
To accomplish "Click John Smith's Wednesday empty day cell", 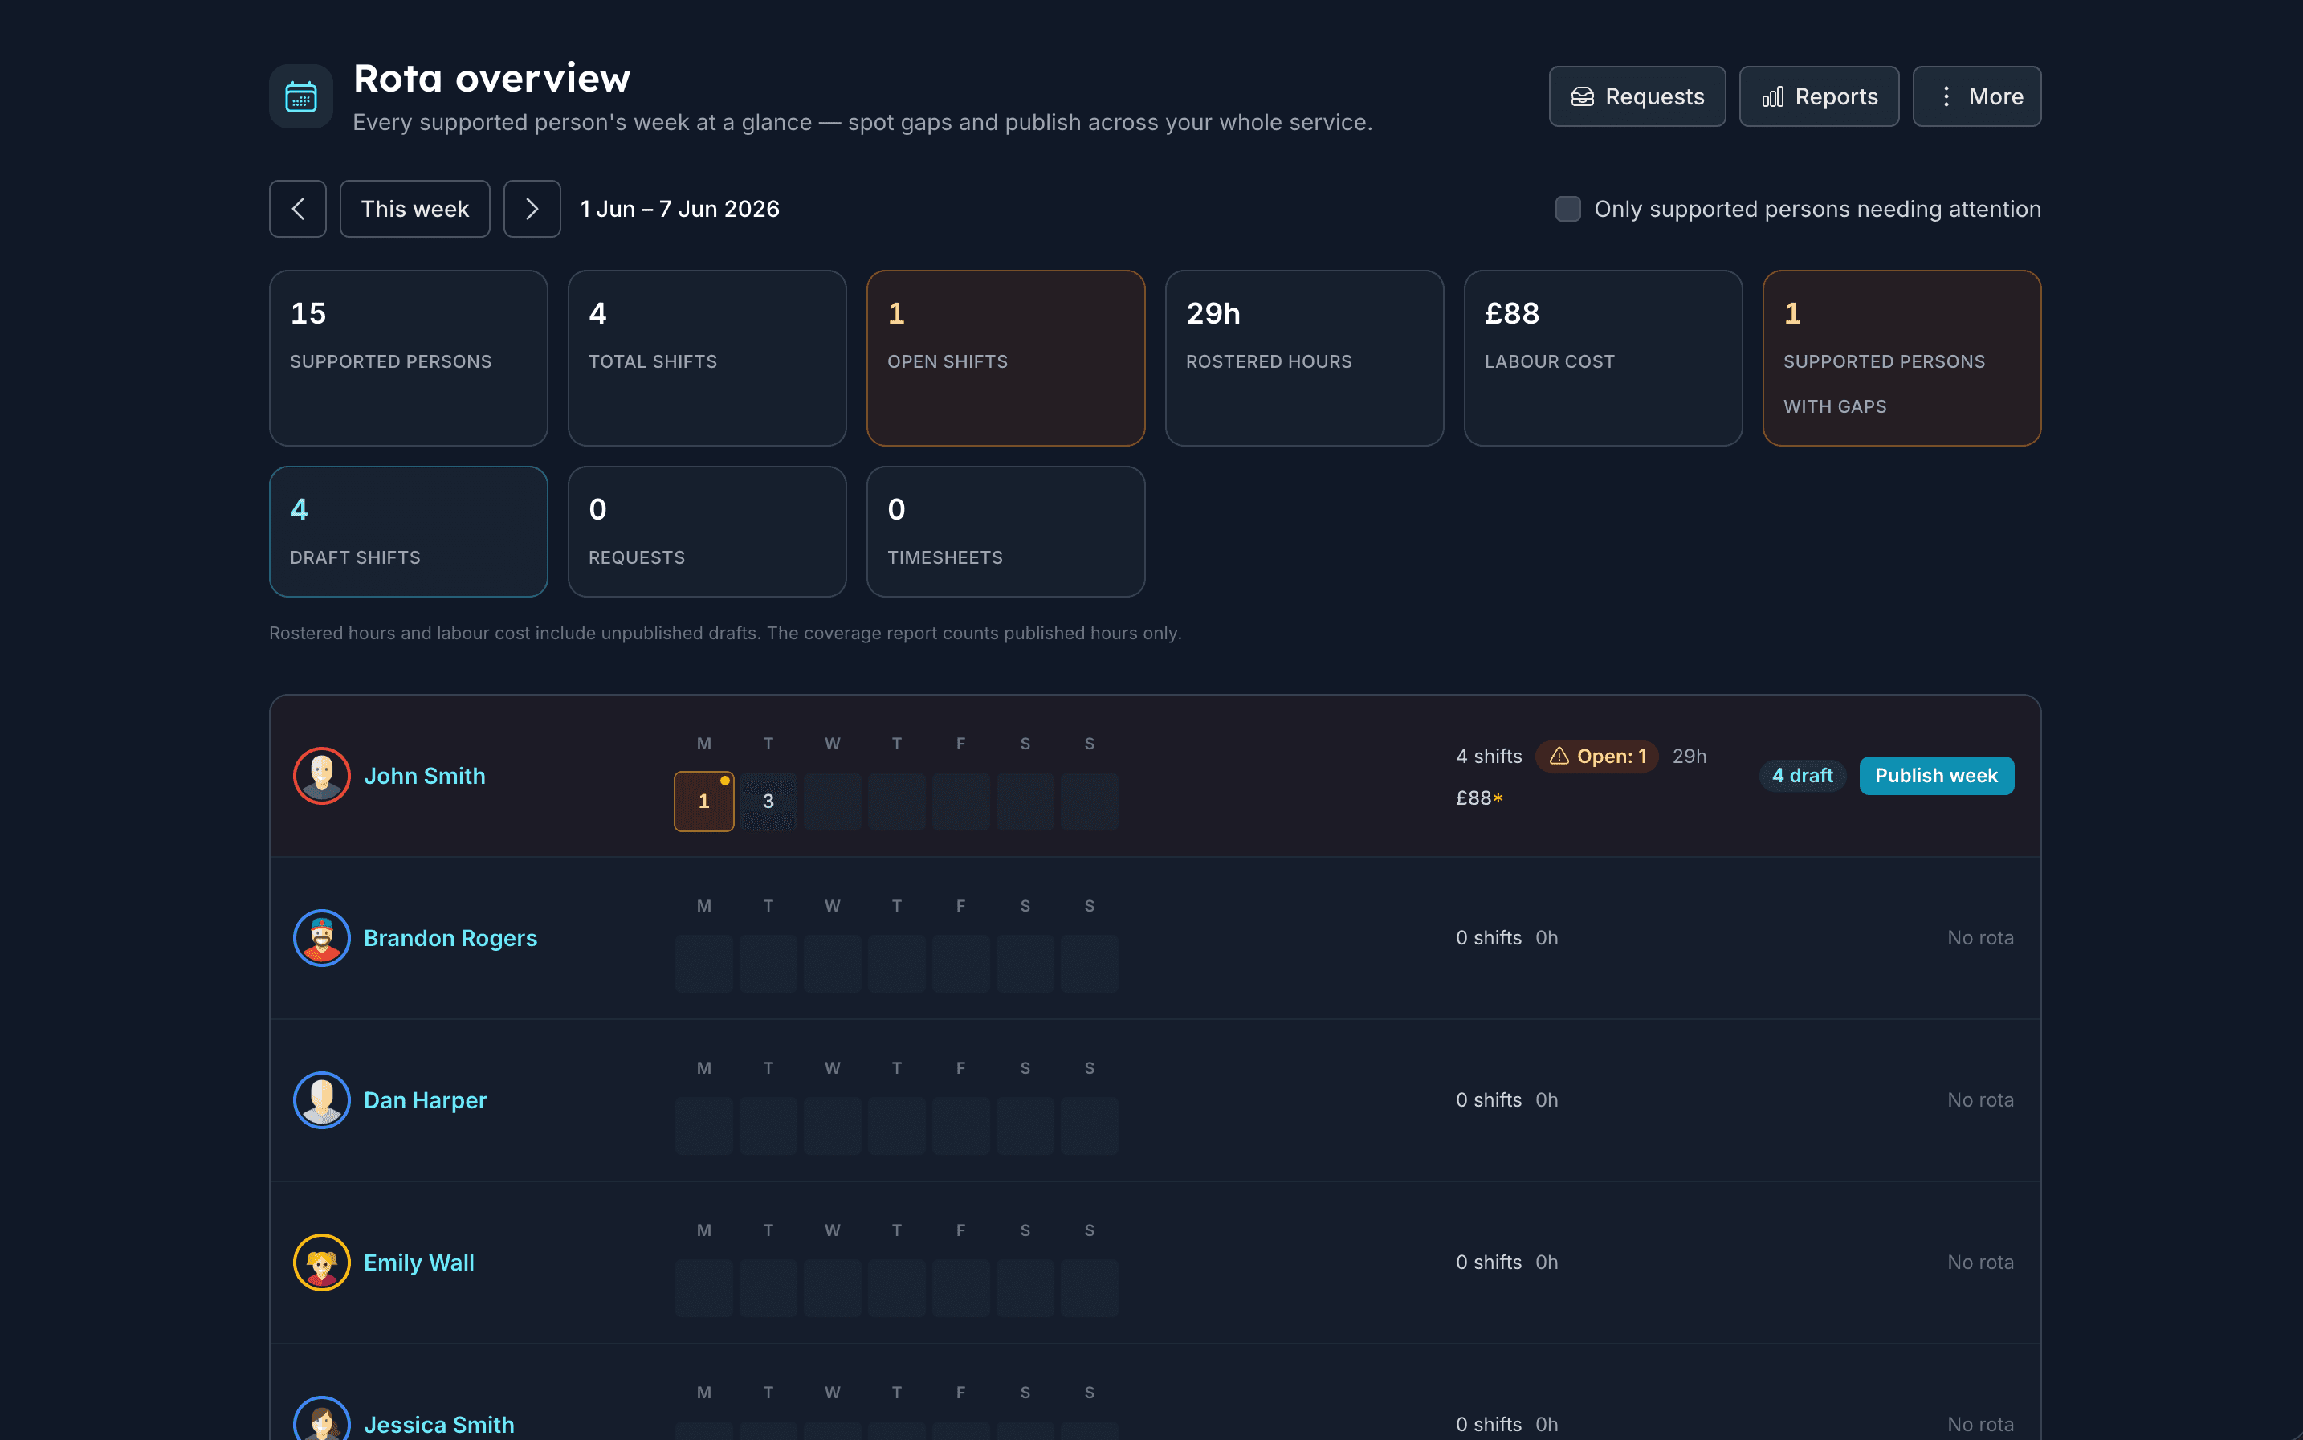I will (x=833, y=801).
